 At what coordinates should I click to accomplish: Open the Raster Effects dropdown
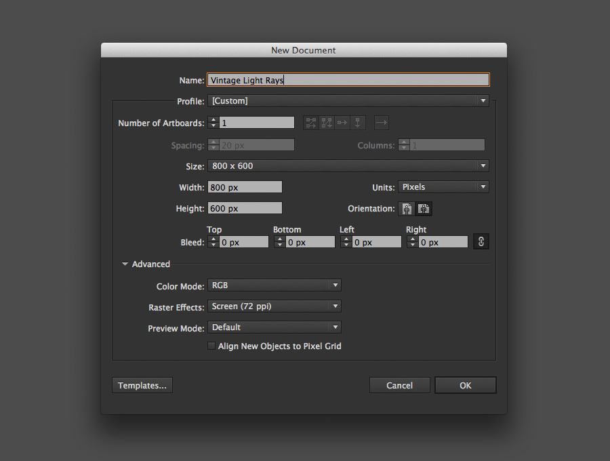click(x=335, y=306)
